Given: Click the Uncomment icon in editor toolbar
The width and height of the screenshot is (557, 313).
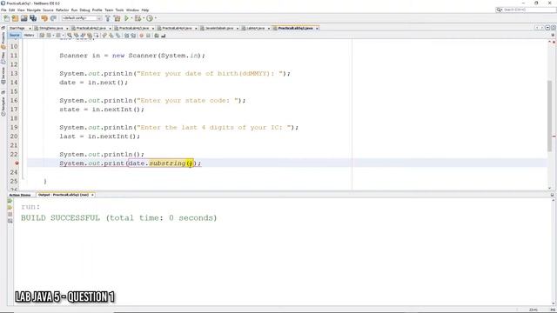Looking at the screenshot, I should pos(164,36).
